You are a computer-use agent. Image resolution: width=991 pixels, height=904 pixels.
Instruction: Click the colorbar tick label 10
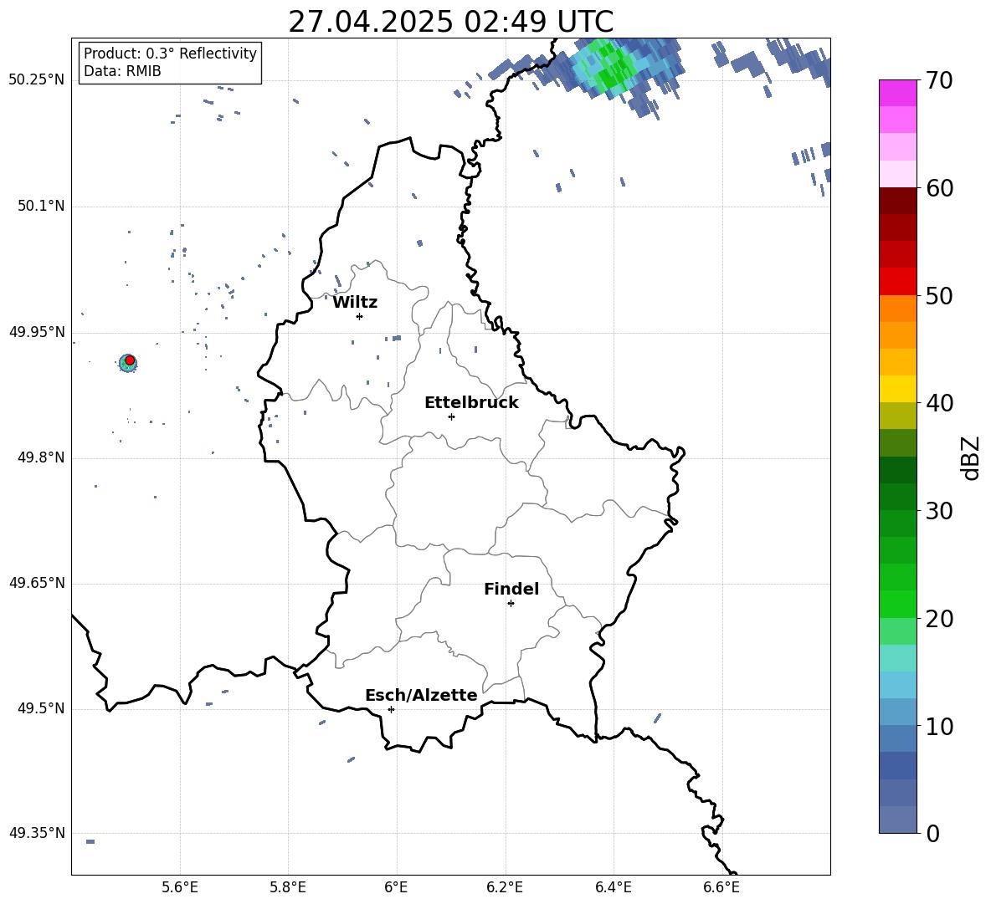tap(939, 726)
